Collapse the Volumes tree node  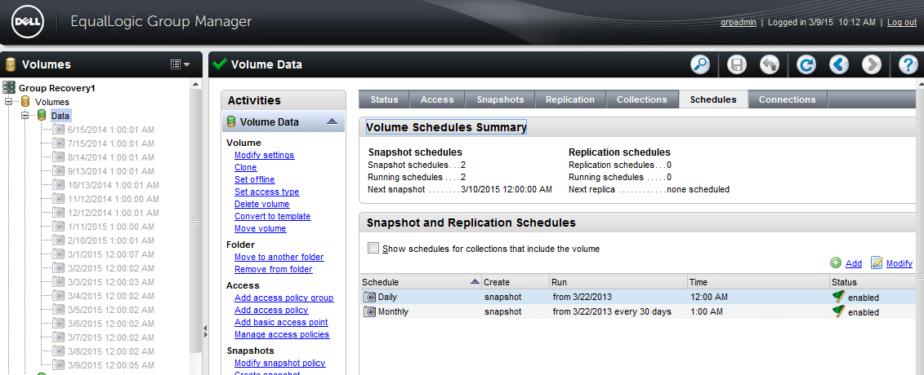(9, 102)
